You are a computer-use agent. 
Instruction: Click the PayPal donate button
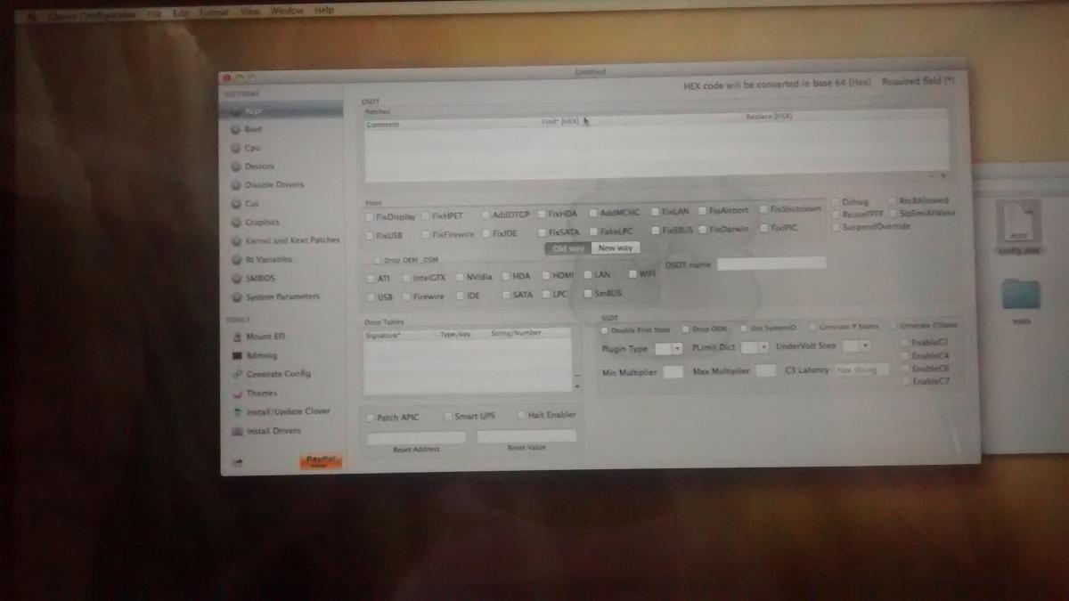321,461
